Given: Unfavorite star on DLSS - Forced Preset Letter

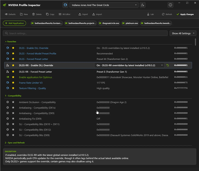Looking at the screenshot, I should coord(13,59).
